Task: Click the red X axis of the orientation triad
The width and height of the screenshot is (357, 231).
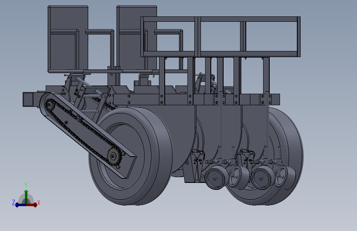Action: point(32,205)
